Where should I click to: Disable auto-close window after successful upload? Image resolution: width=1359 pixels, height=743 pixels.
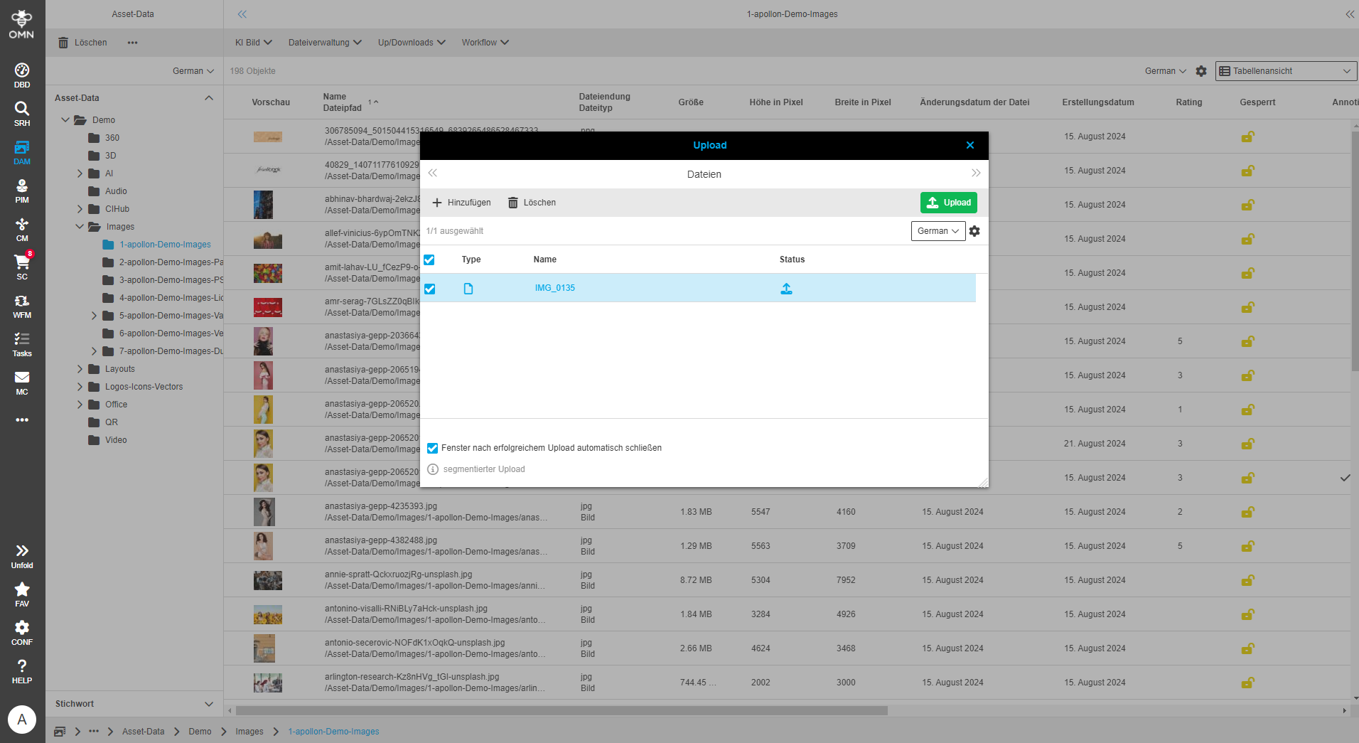[x=432, y=448]
